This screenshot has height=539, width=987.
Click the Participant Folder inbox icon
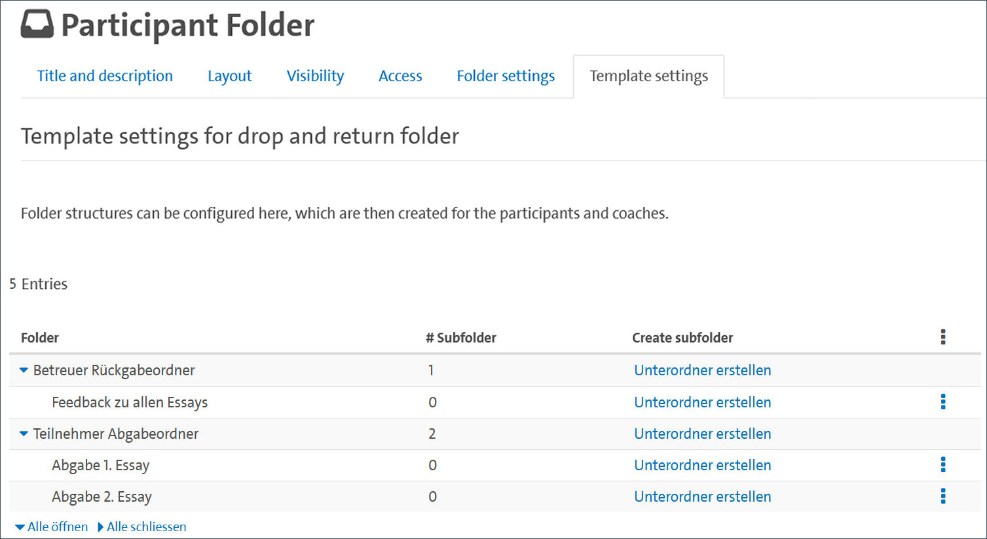[37, 25]
